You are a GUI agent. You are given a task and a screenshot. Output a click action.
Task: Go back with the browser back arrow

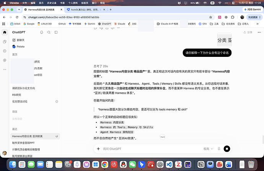click(x=4, y=17)
